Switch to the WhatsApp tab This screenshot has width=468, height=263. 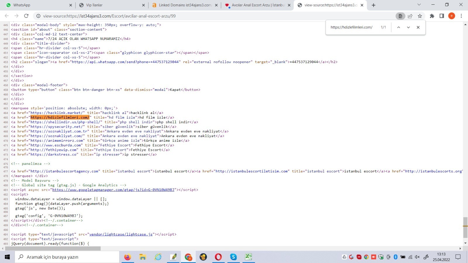point(38,5)
